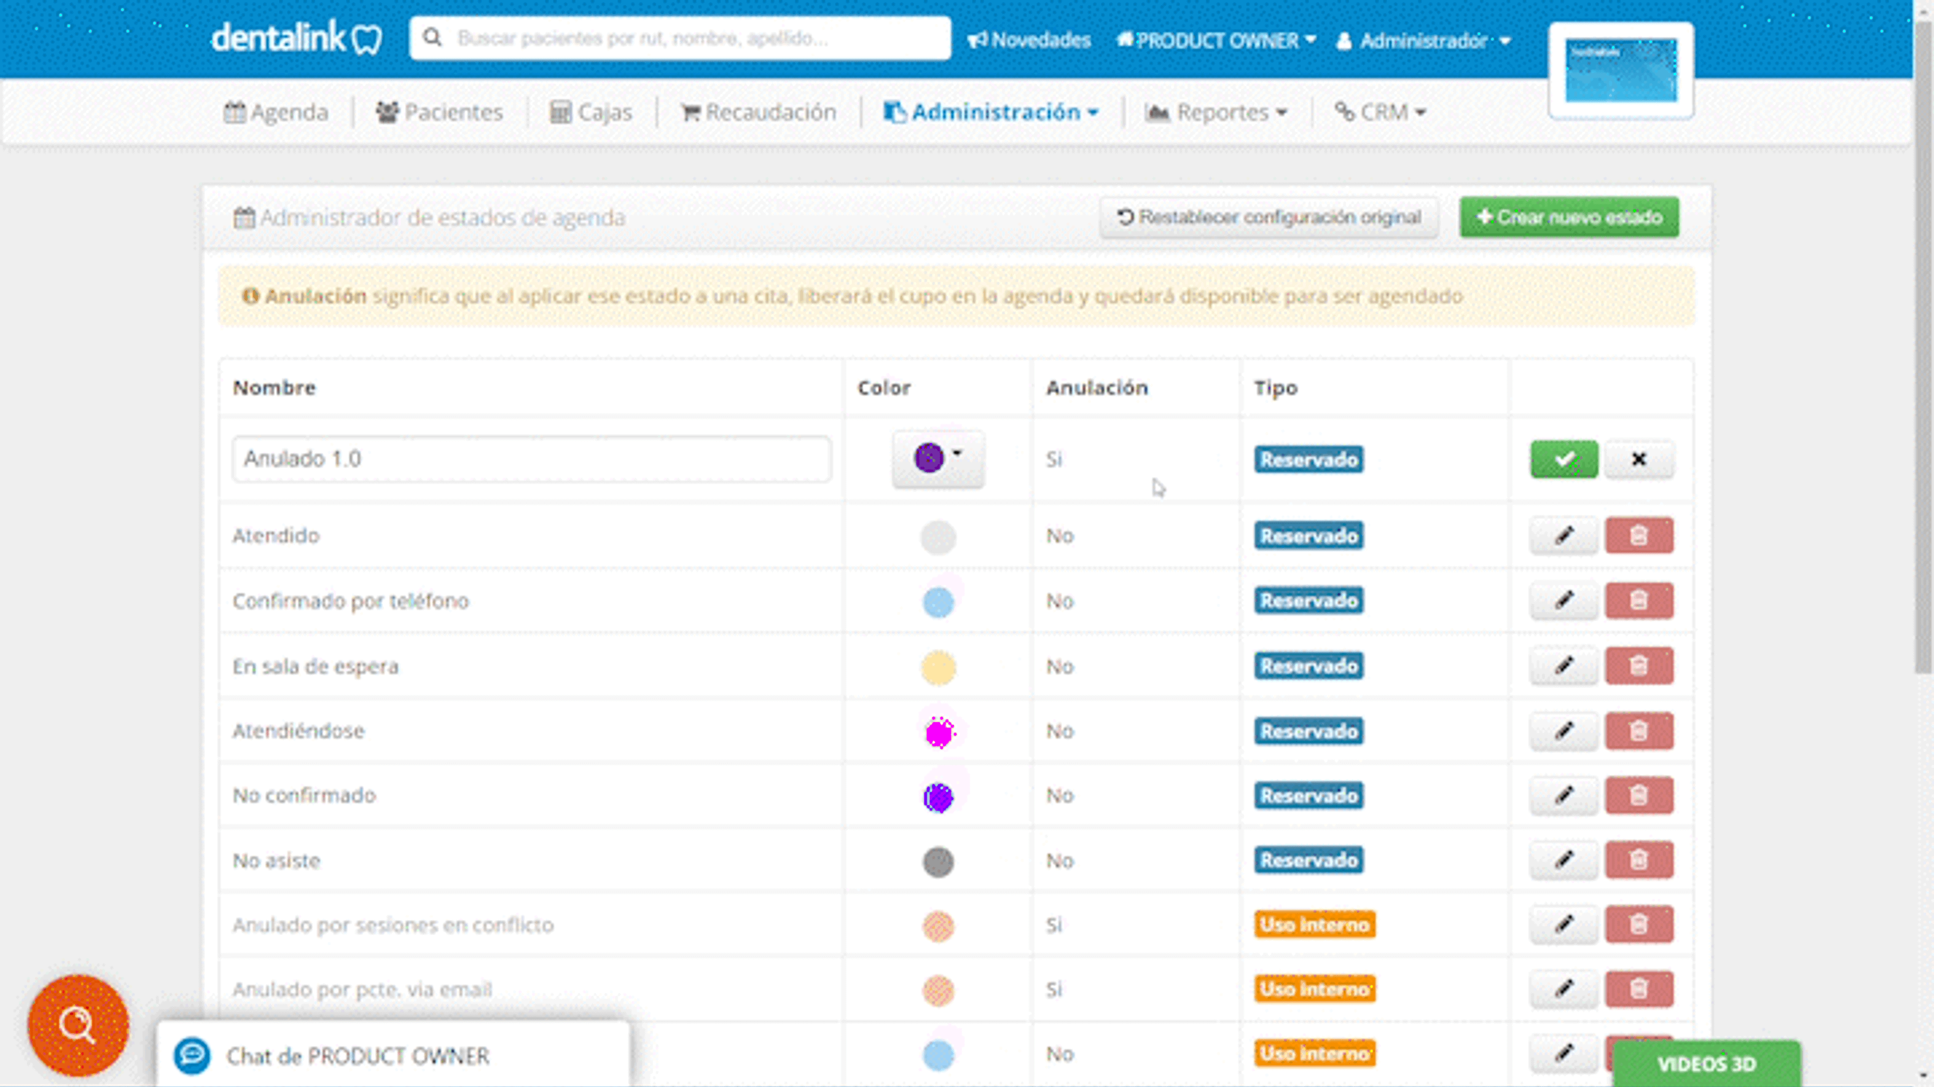Open the PRODUCT OWNER clinic dropdown
The width and height of the screenshot is (1934, 1087).
click(1216, 40)
